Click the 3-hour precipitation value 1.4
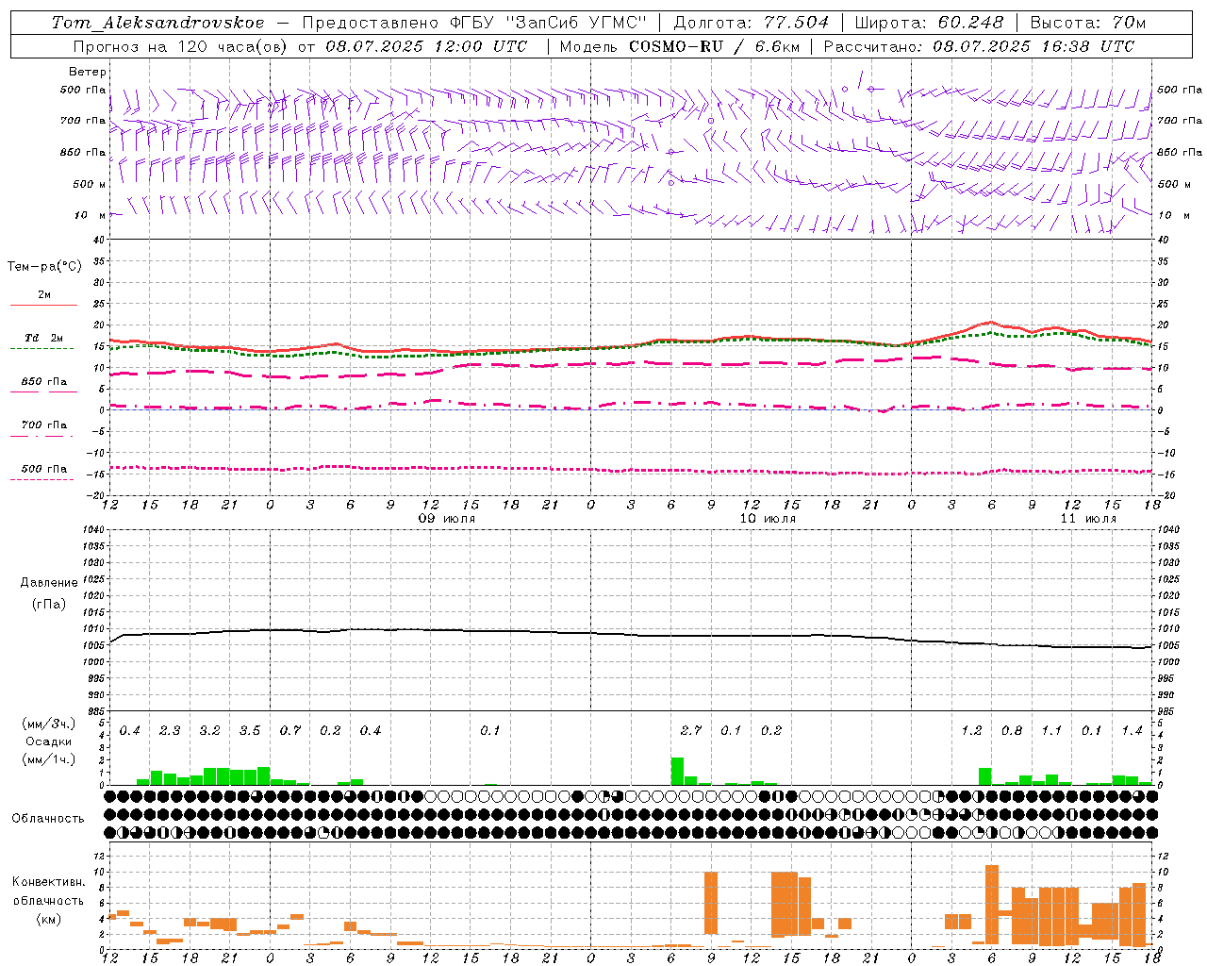 pos(1132,731)
